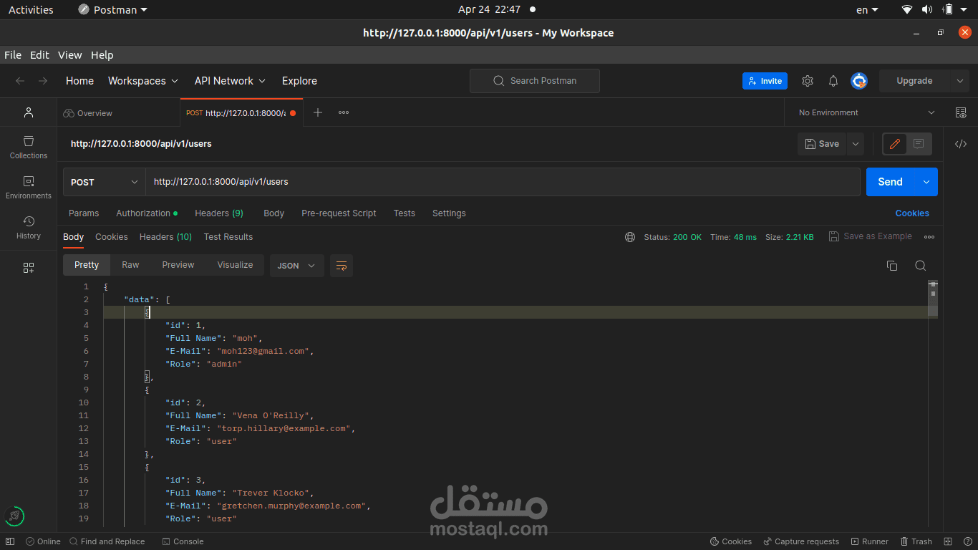Open the Activities overview

click(x=31, y=9)
